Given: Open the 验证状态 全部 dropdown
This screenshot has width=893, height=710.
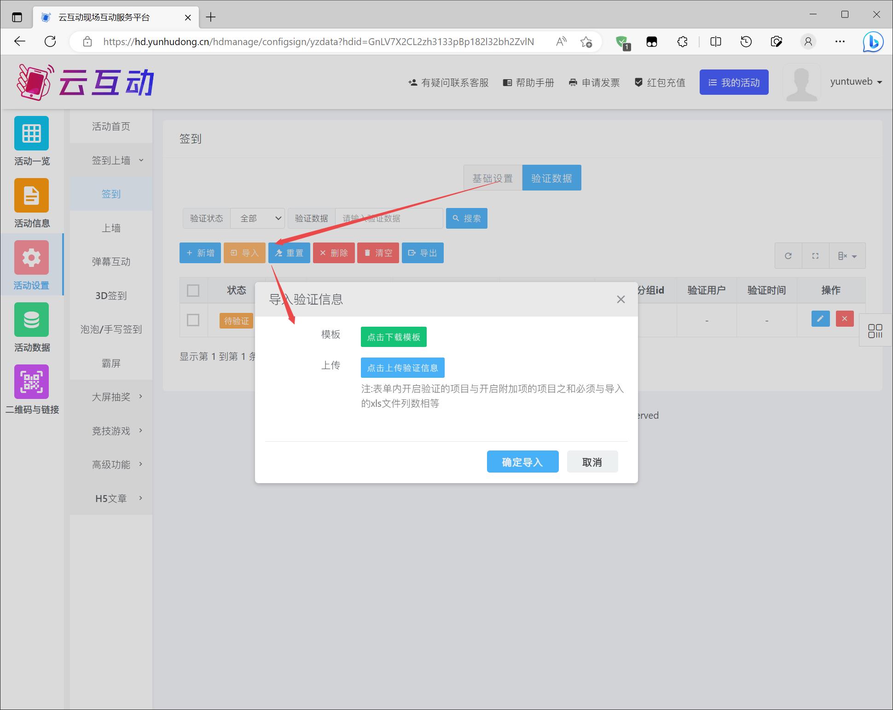Looking at the screenshot, I should [257, 218].
